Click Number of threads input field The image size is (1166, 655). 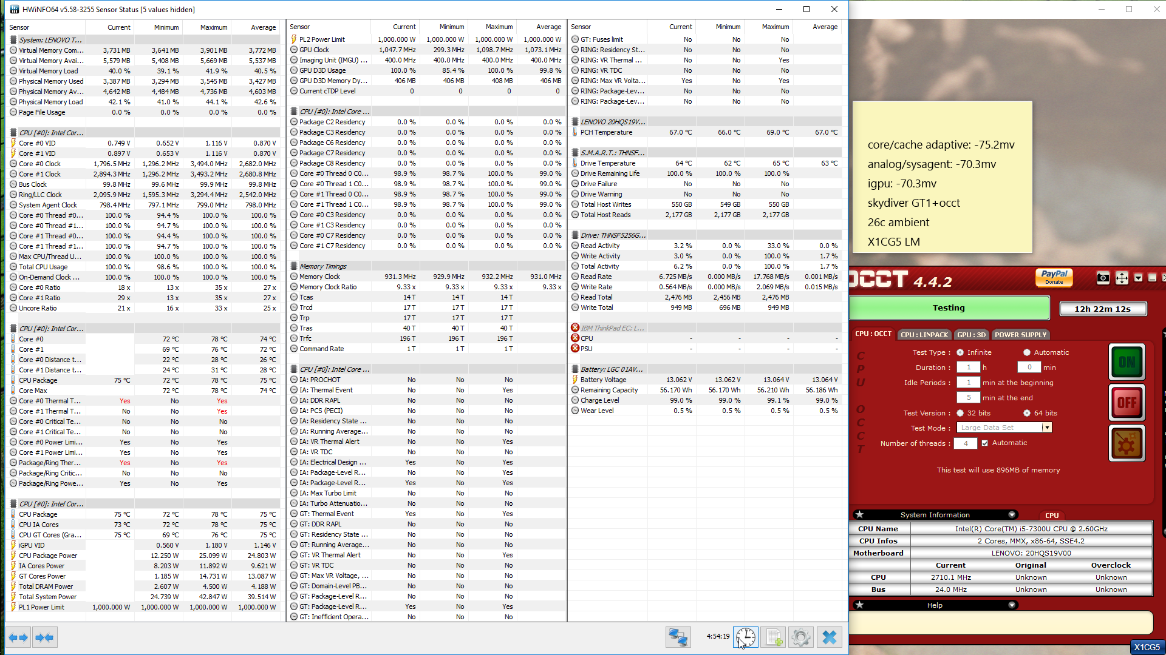966,443
